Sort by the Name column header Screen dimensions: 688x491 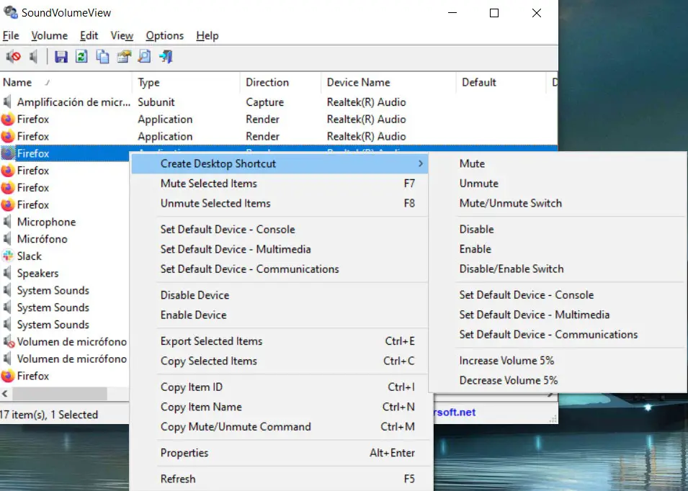(66, 82)
